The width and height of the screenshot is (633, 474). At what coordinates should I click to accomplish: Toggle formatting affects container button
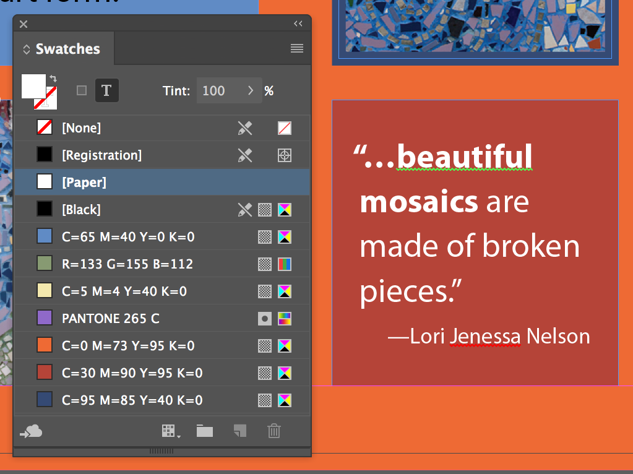(82, 90)
